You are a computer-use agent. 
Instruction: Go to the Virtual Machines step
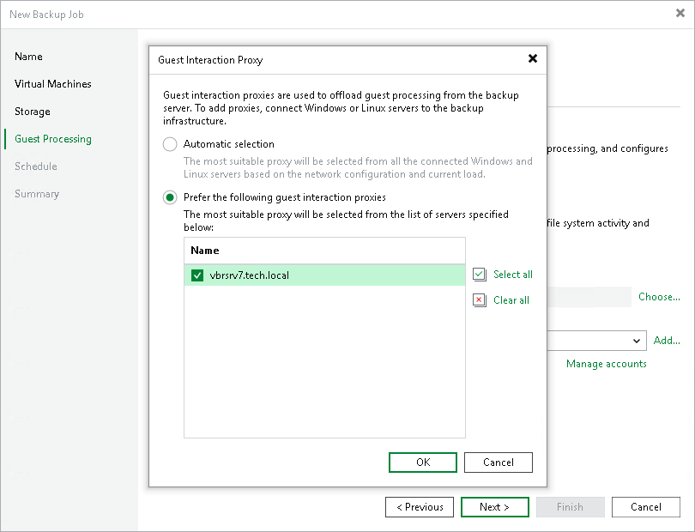point(52,84)
